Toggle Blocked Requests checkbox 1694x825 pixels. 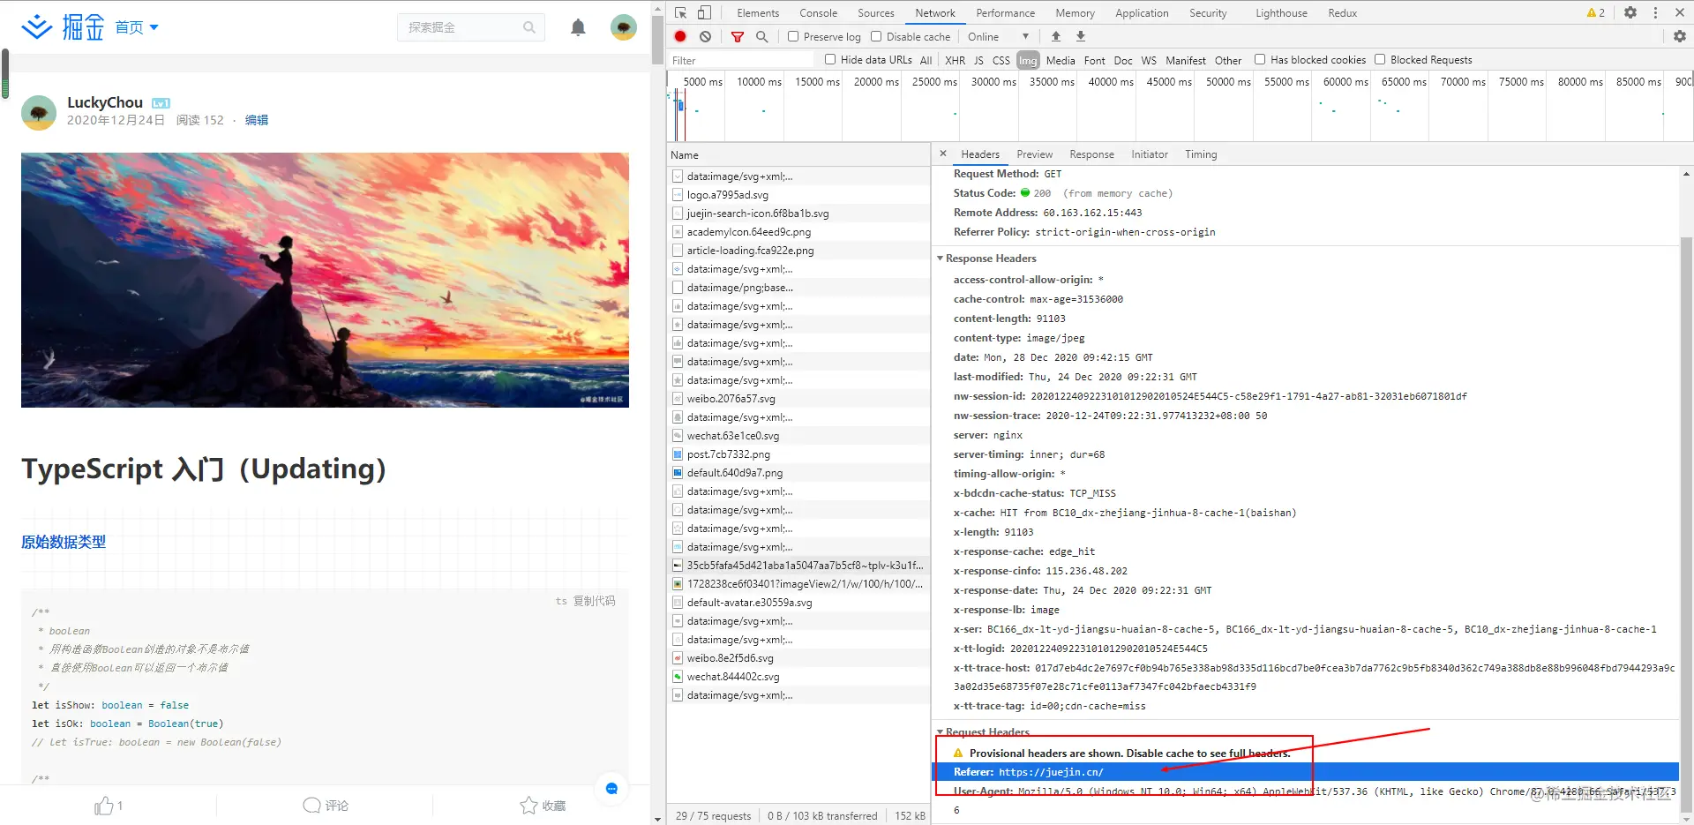point(1380,59)
